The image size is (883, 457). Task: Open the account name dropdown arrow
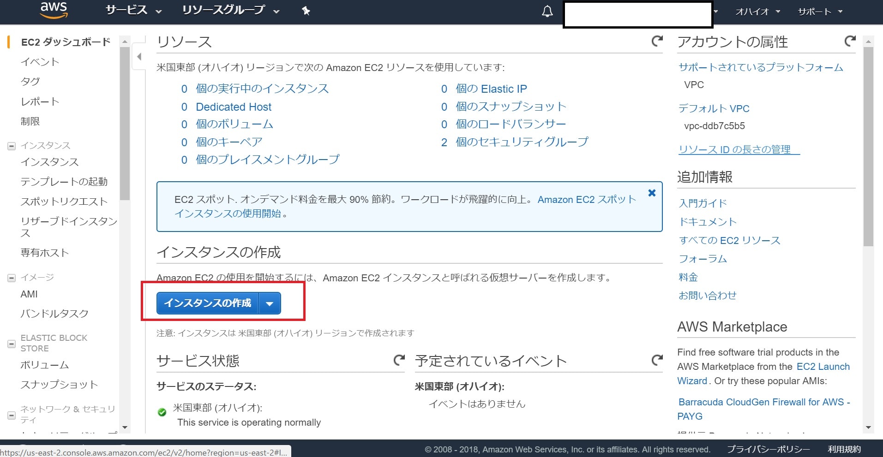[716, 12]
